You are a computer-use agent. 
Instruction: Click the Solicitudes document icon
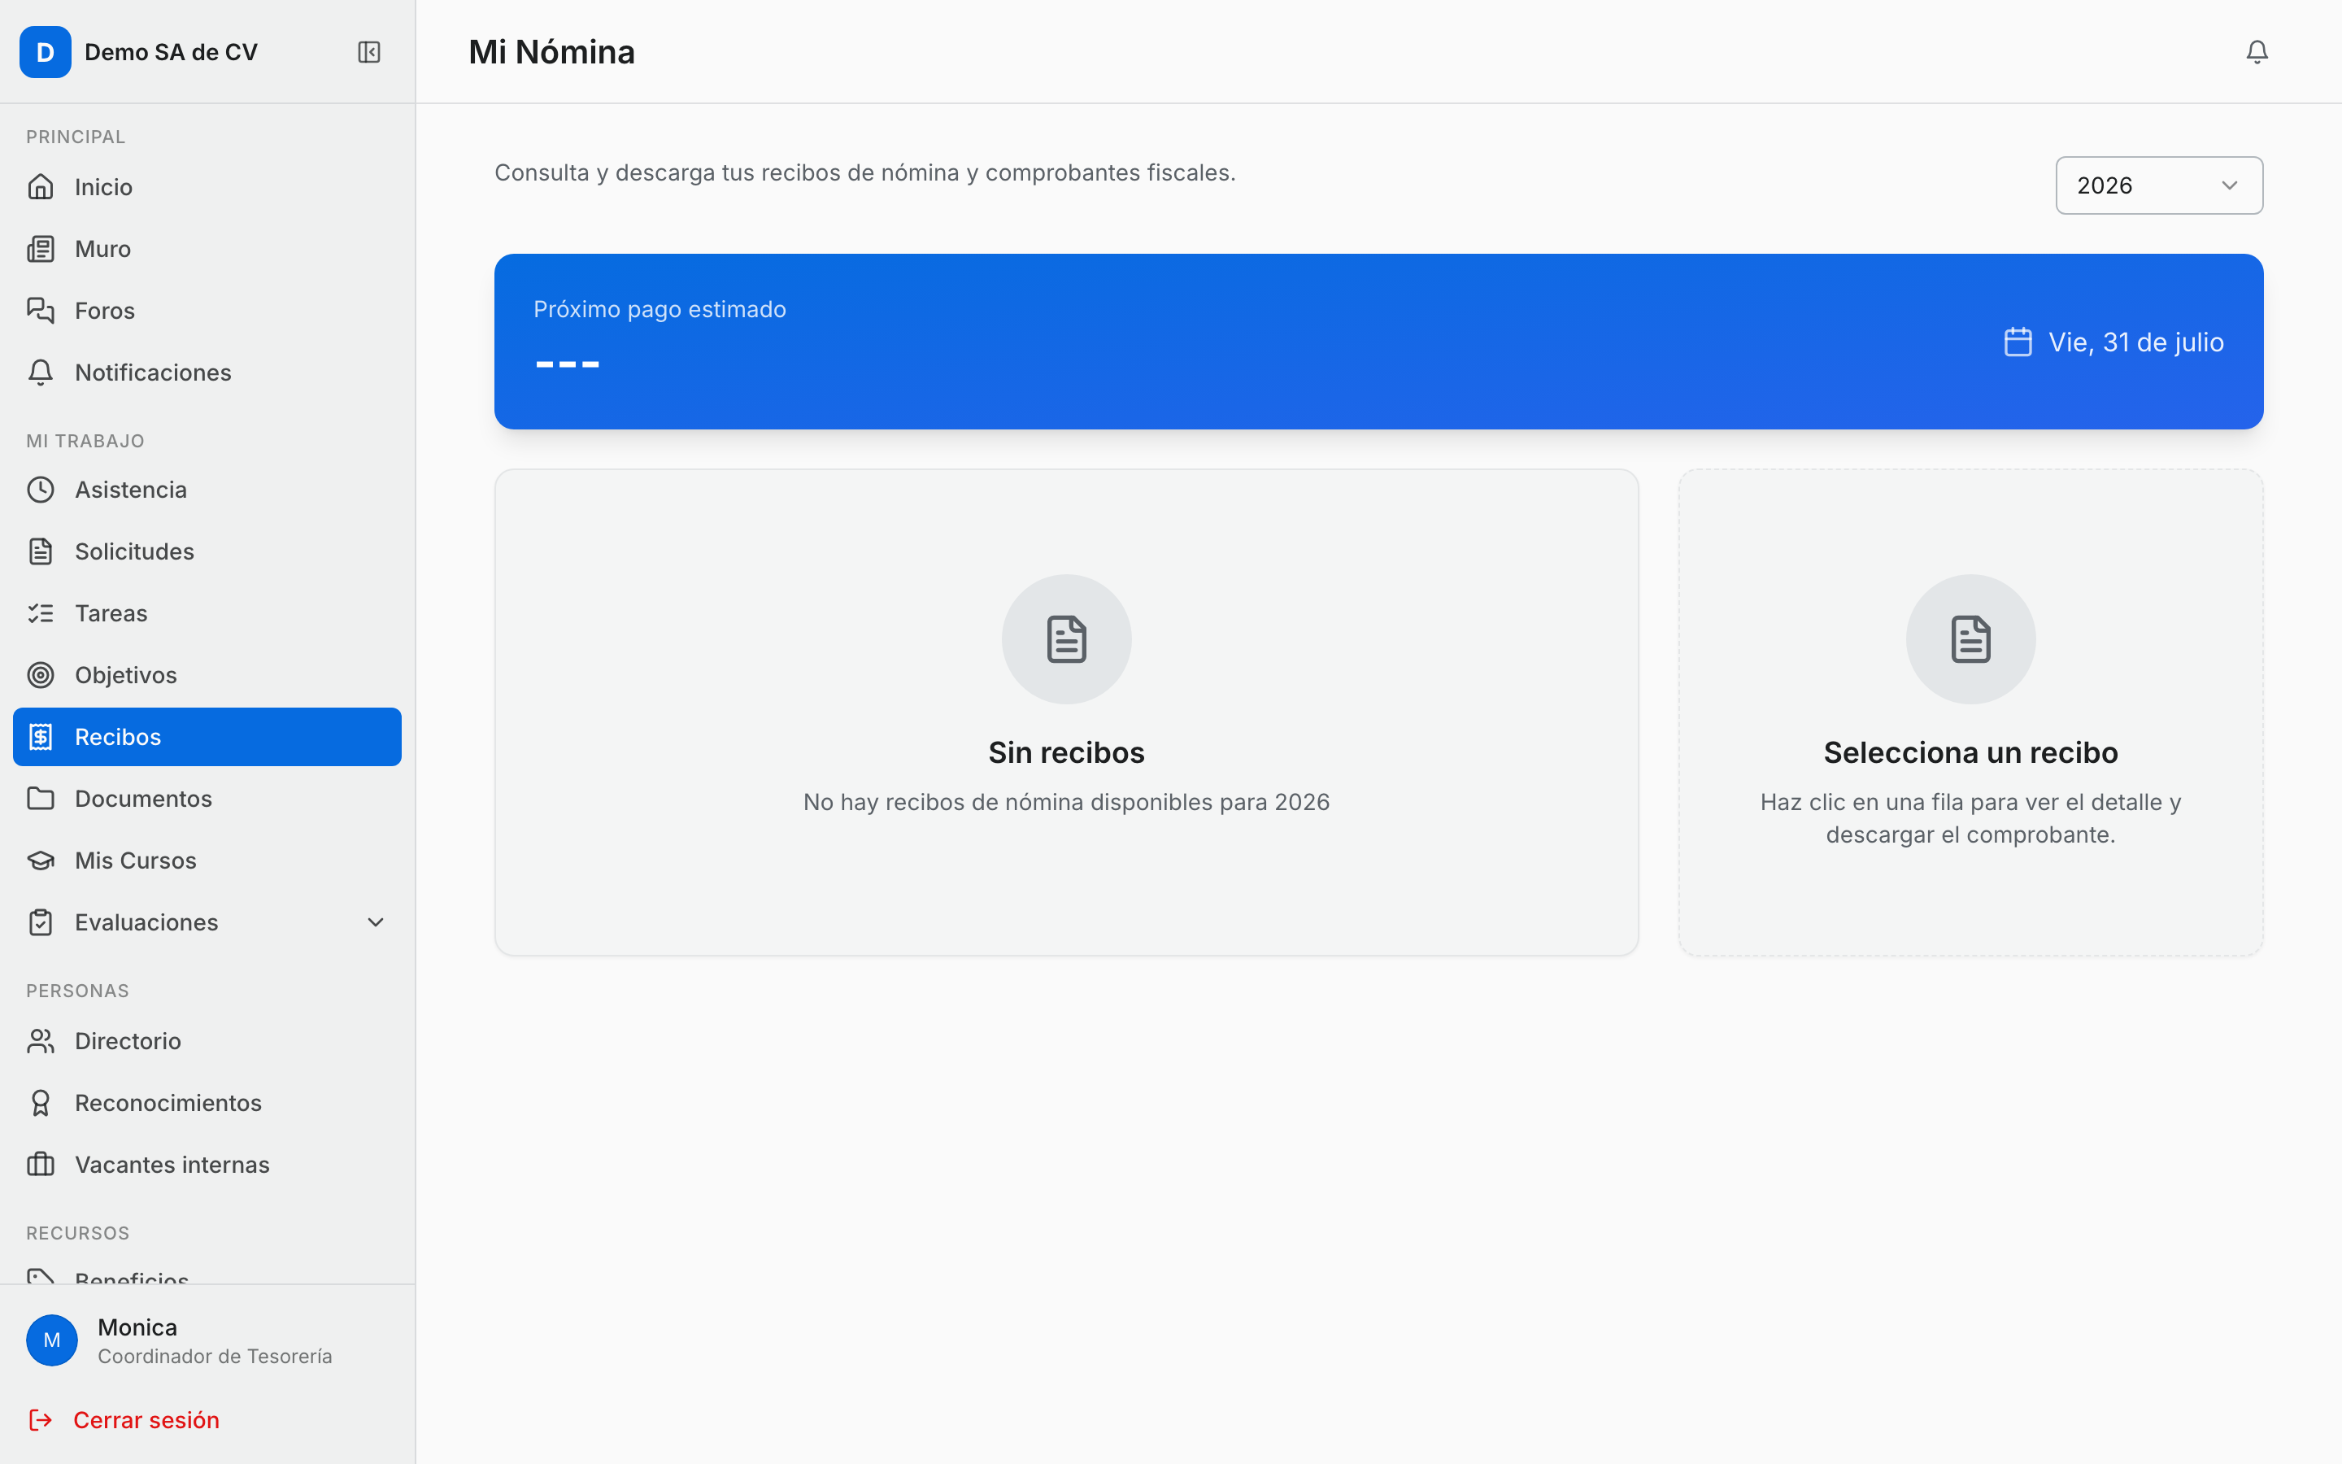[41, 552]
